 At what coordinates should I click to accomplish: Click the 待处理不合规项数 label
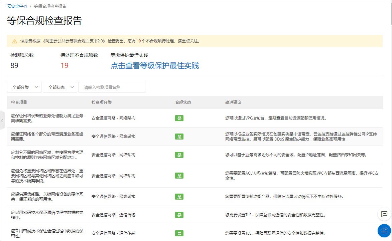coord(79,55)
